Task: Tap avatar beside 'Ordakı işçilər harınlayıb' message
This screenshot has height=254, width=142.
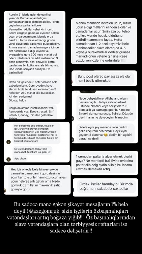Action: (x=74, y=190)
